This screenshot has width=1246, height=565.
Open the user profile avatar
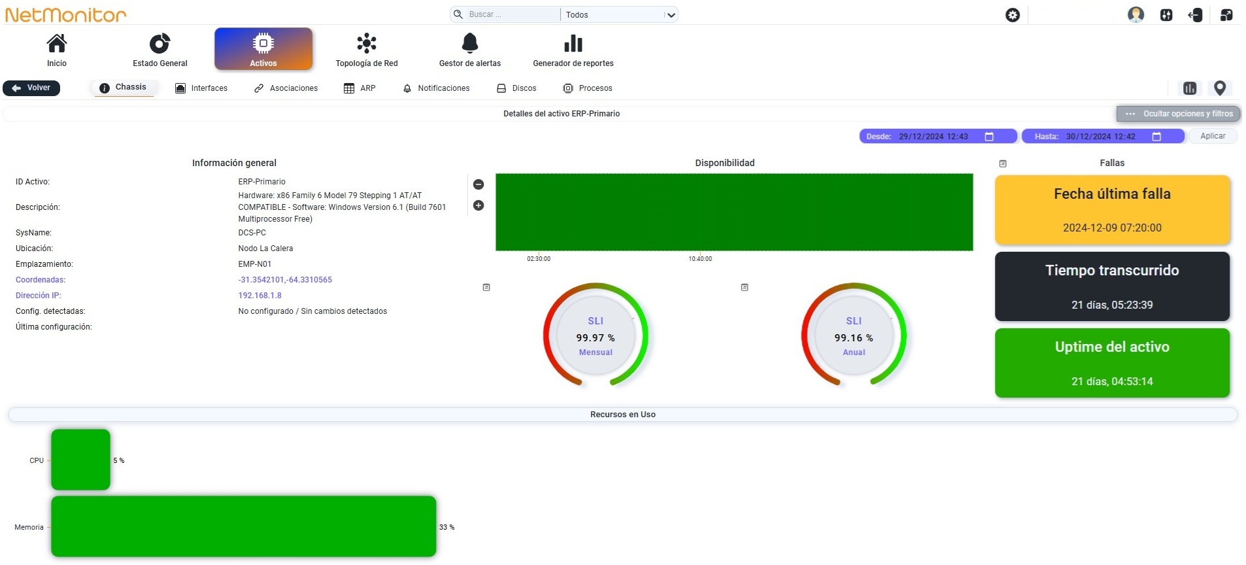tap(1136, 14)
